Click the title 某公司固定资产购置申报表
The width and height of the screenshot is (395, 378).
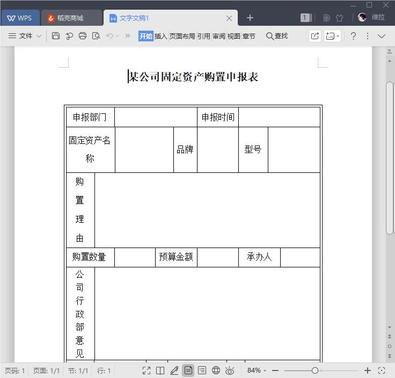click(193, 77)
